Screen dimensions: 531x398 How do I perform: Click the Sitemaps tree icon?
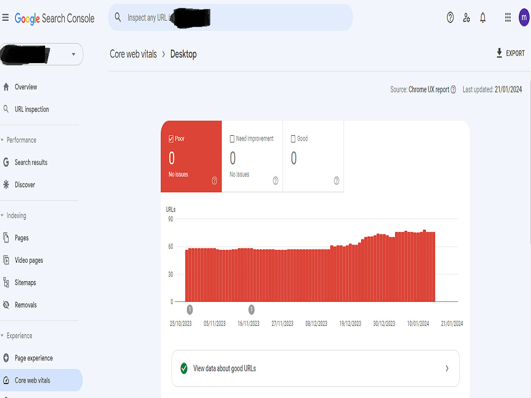click(x=6, y=282)
